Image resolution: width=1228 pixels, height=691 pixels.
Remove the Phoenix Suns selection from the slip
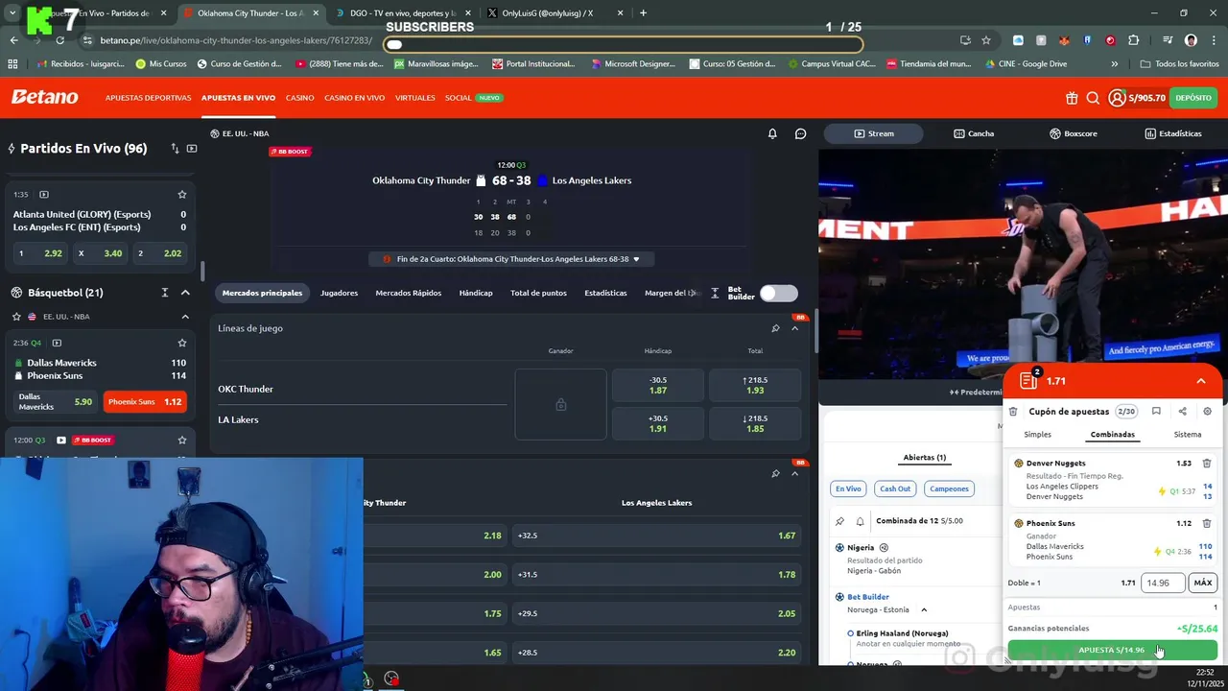pos(1207,524)
